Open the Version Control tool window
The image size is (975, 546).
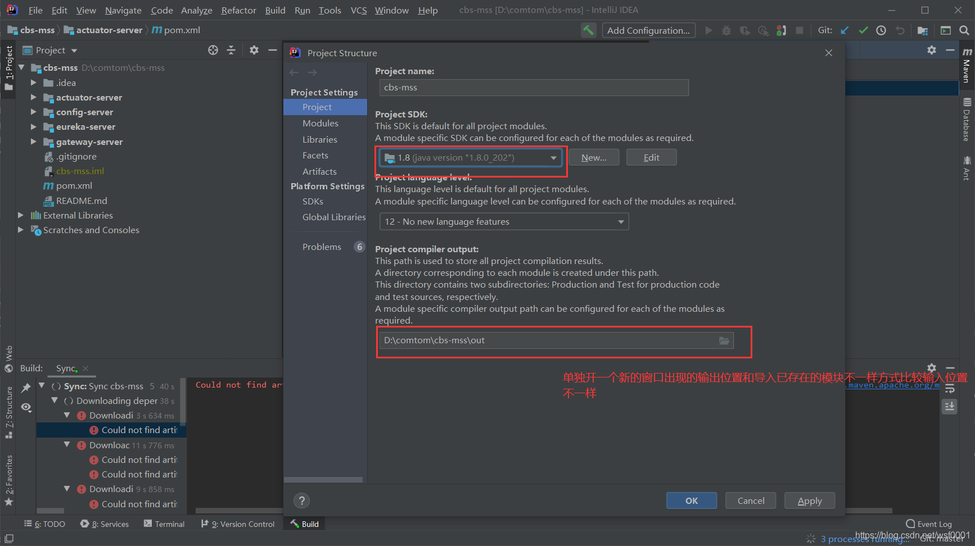[238, 524]
